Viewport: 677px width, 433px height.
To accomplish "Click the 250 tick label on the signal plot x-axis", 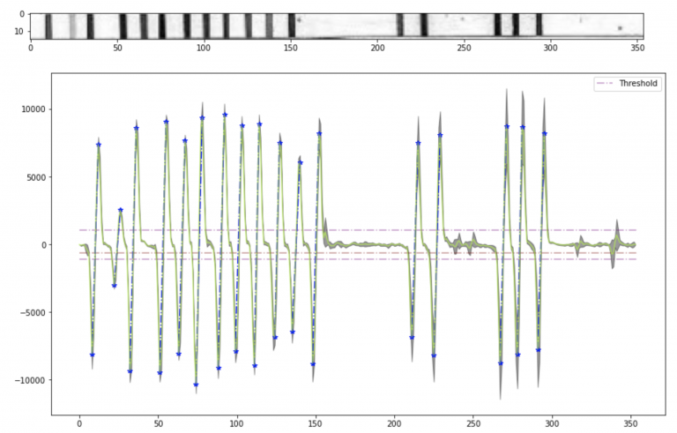I will click(x=473, y=423).
